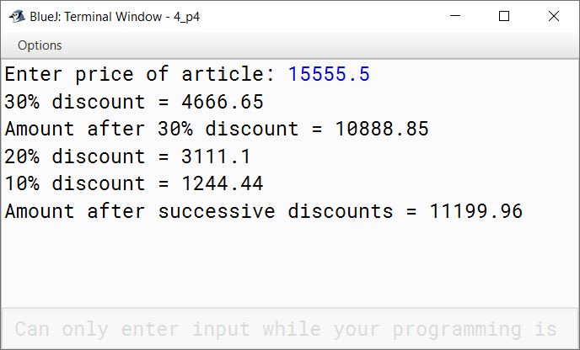Click the value 4666.65
The width and height of the screenshot is (580, 350).
223,102
